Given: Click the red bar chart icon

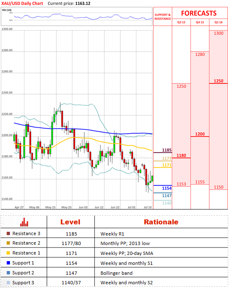Looking at the screenshot, I should [x=24, y=222].
